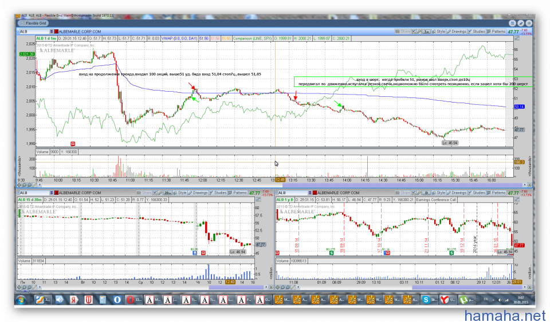Click zoom-in magnifier icon under 15d chart
The height and width of the screenshot is (322, 550).
coord(24,287)
